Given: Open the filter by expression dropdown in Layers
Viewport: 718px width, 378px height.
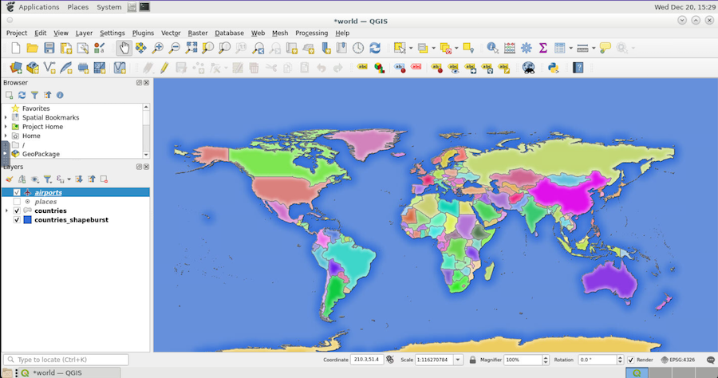Looking at the screenshot, I should coord(69,179).
